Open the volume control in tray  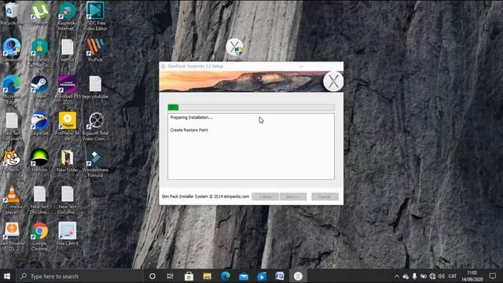(442, 276)
